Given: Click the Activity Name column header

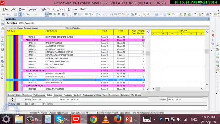Looking at the screenshot, I should pyautogui.click(x=70, y=32).
